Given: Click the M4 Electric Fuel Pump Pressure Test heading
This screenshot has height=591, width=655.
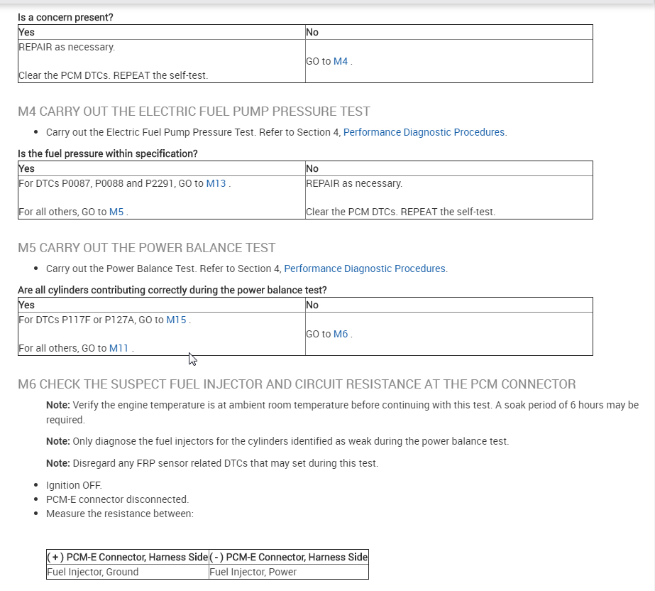Looking at the screenshot, I should click(194, 112).
